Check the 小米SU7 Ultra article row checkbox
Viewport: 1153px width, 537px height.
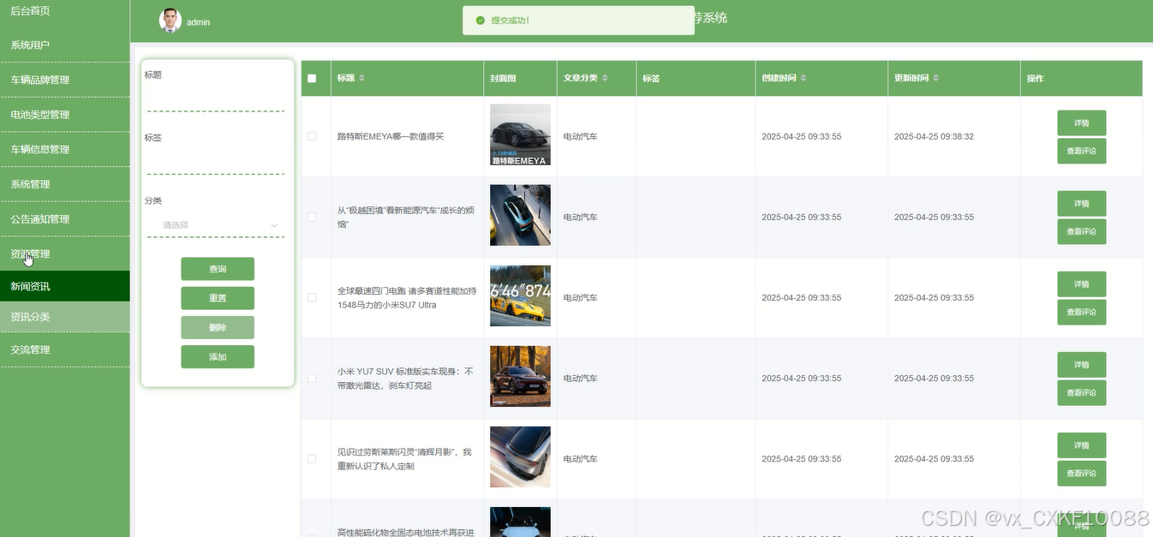(312, 297)
